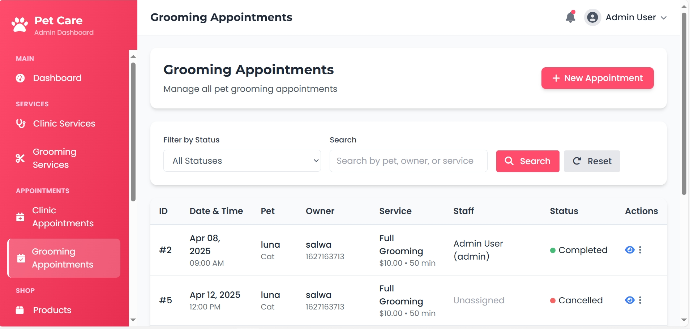
Task: Click the Clinic Appointments calendar icon
Action: tap(20, 217)
